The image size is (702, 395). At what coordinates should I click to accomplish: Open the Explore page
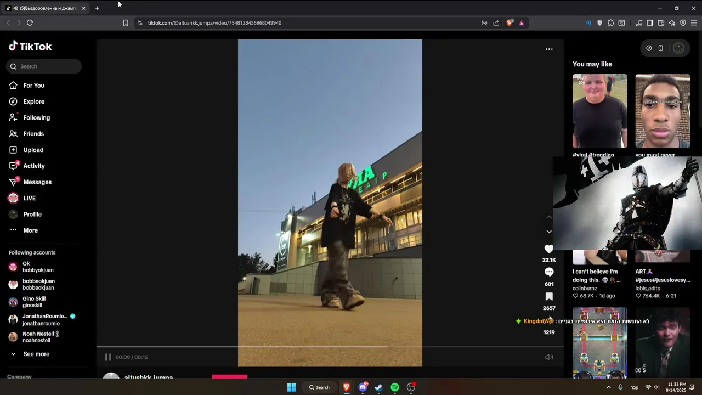pyautogui.click(x=34, y=101)
